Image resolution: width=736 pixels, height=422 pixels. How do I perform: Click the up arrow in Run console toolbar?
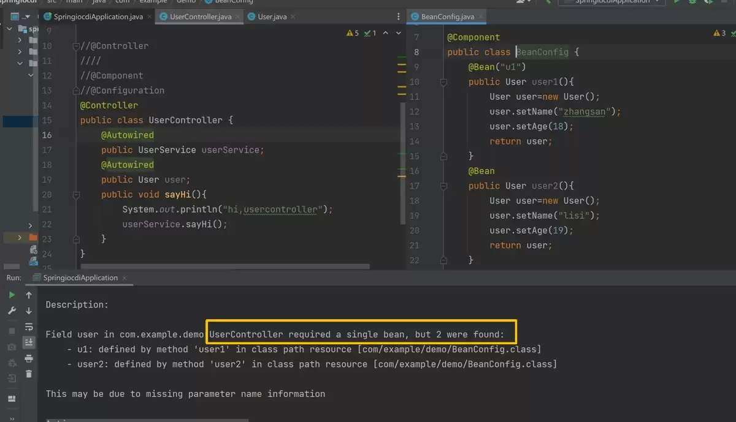(x=29, y=295)
